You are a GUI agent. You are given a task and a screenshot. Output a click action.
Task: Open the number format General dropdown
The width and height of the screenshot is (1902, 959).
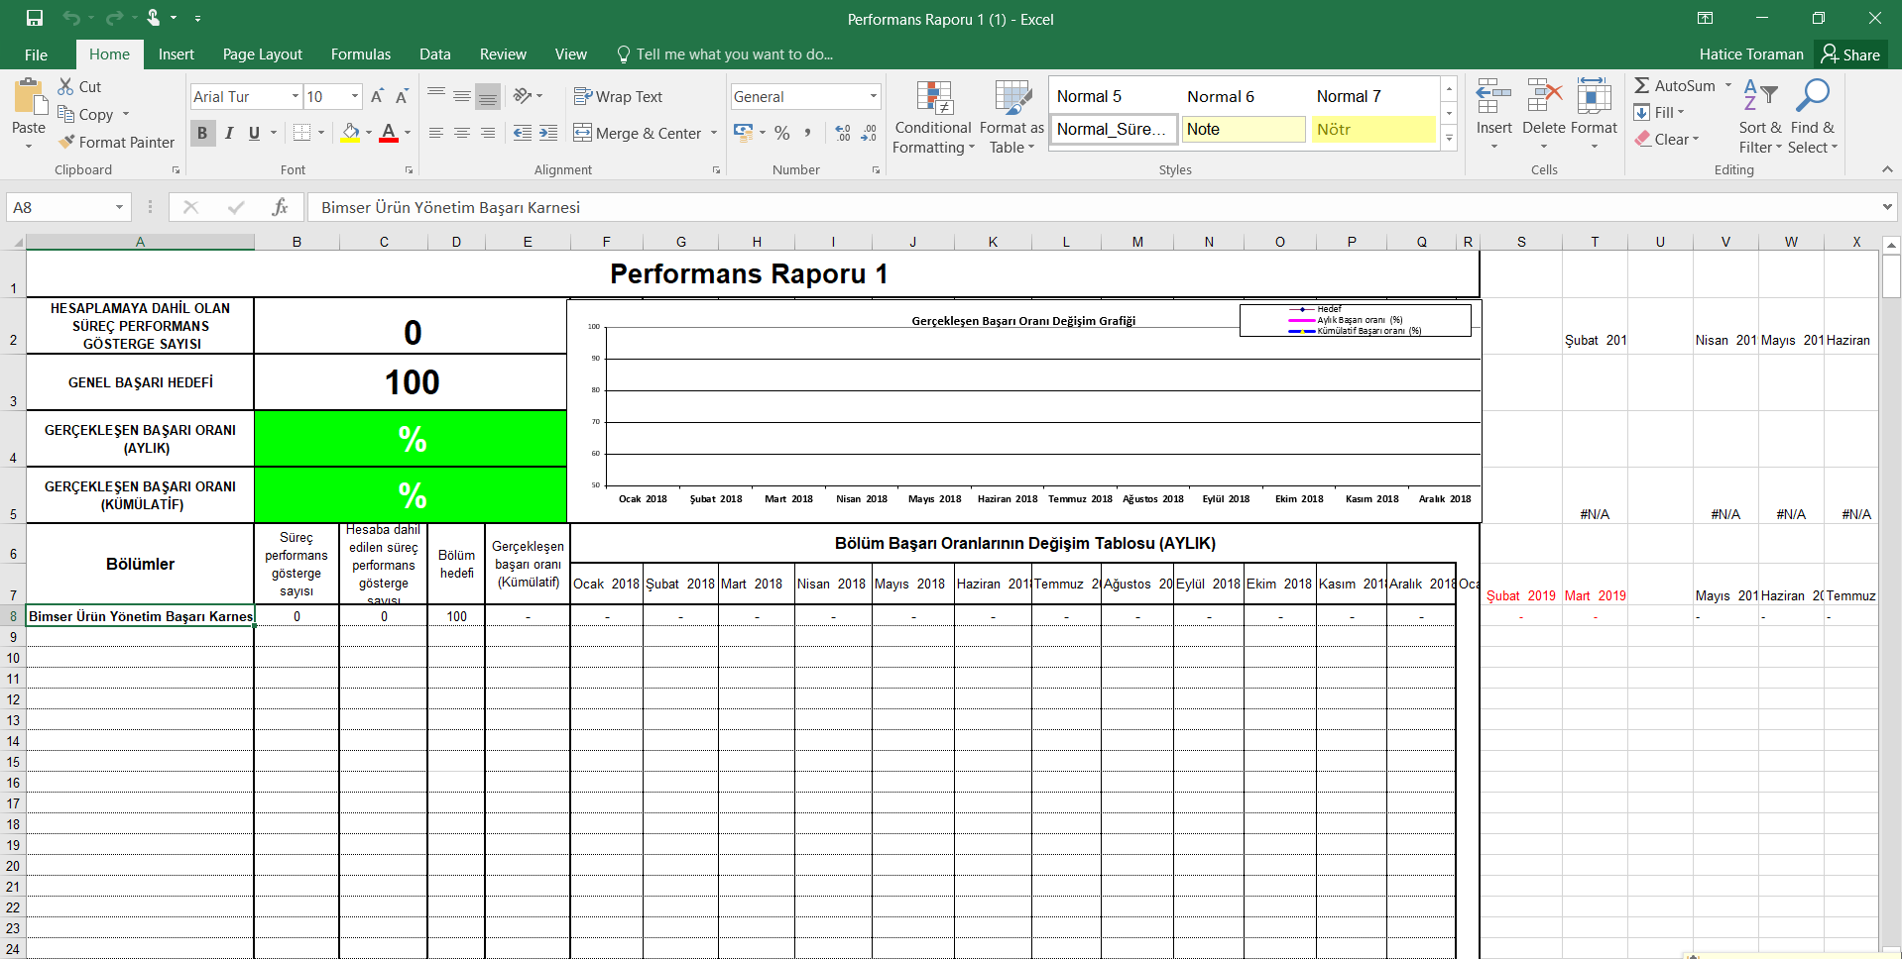point(873,96)
